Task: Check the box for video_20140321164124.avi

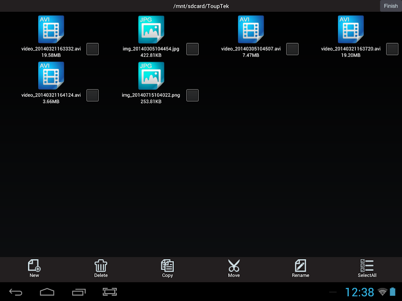Action: (x=92, y=95)
